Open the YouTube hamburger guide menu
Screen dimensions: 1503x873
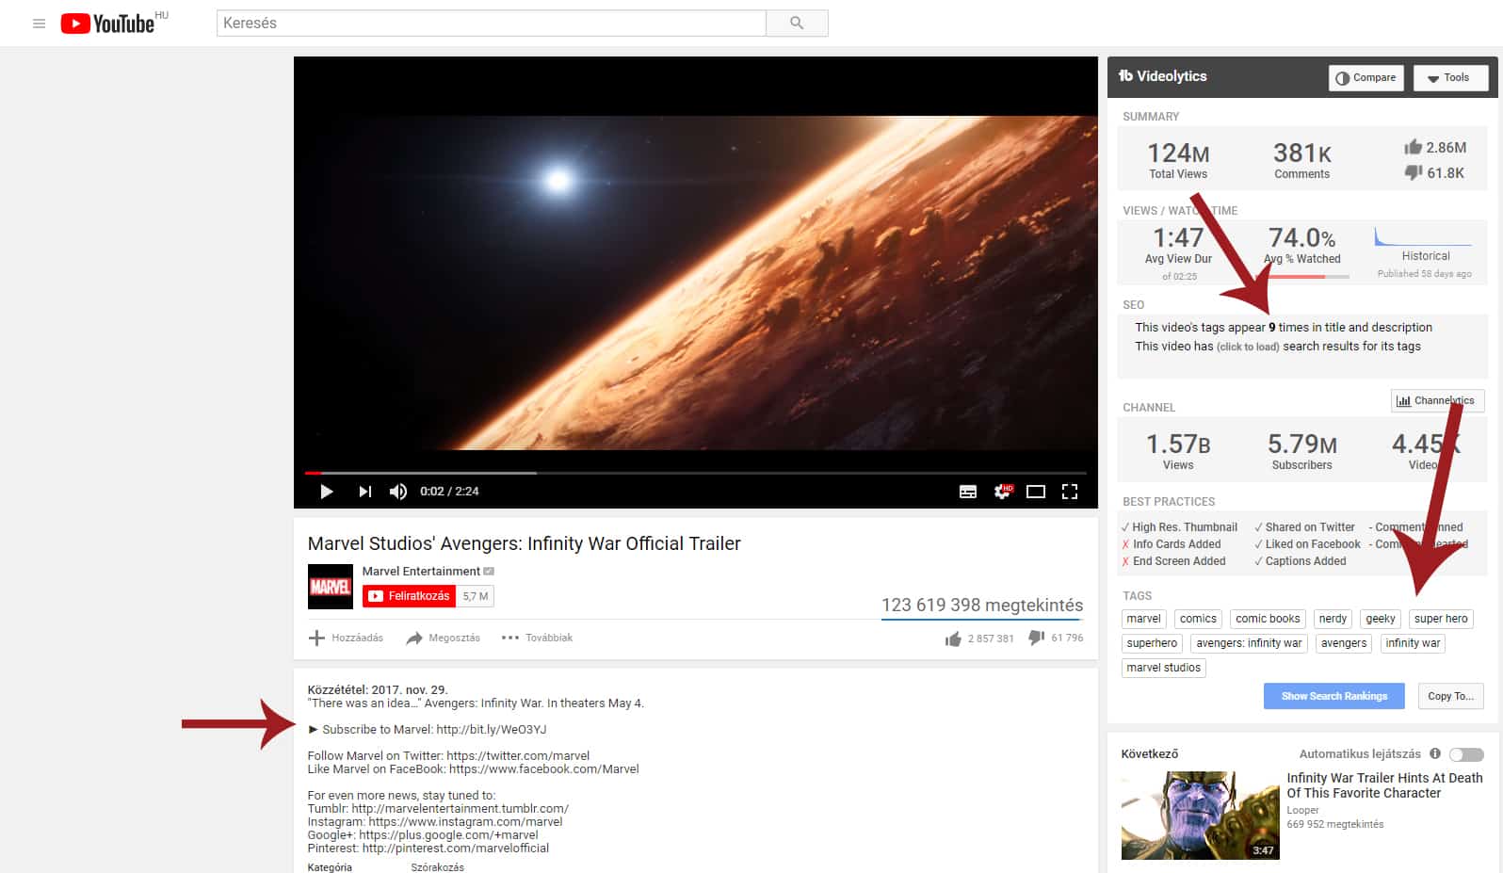pyautogui.click(x=39, y=24)
